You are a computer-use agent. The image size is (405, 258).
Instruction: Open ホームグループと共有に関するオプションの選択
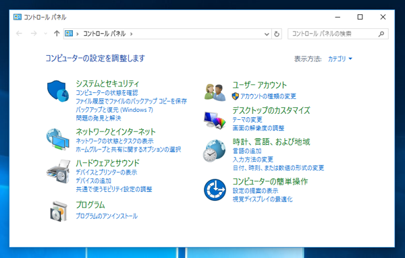pos(128,150)
